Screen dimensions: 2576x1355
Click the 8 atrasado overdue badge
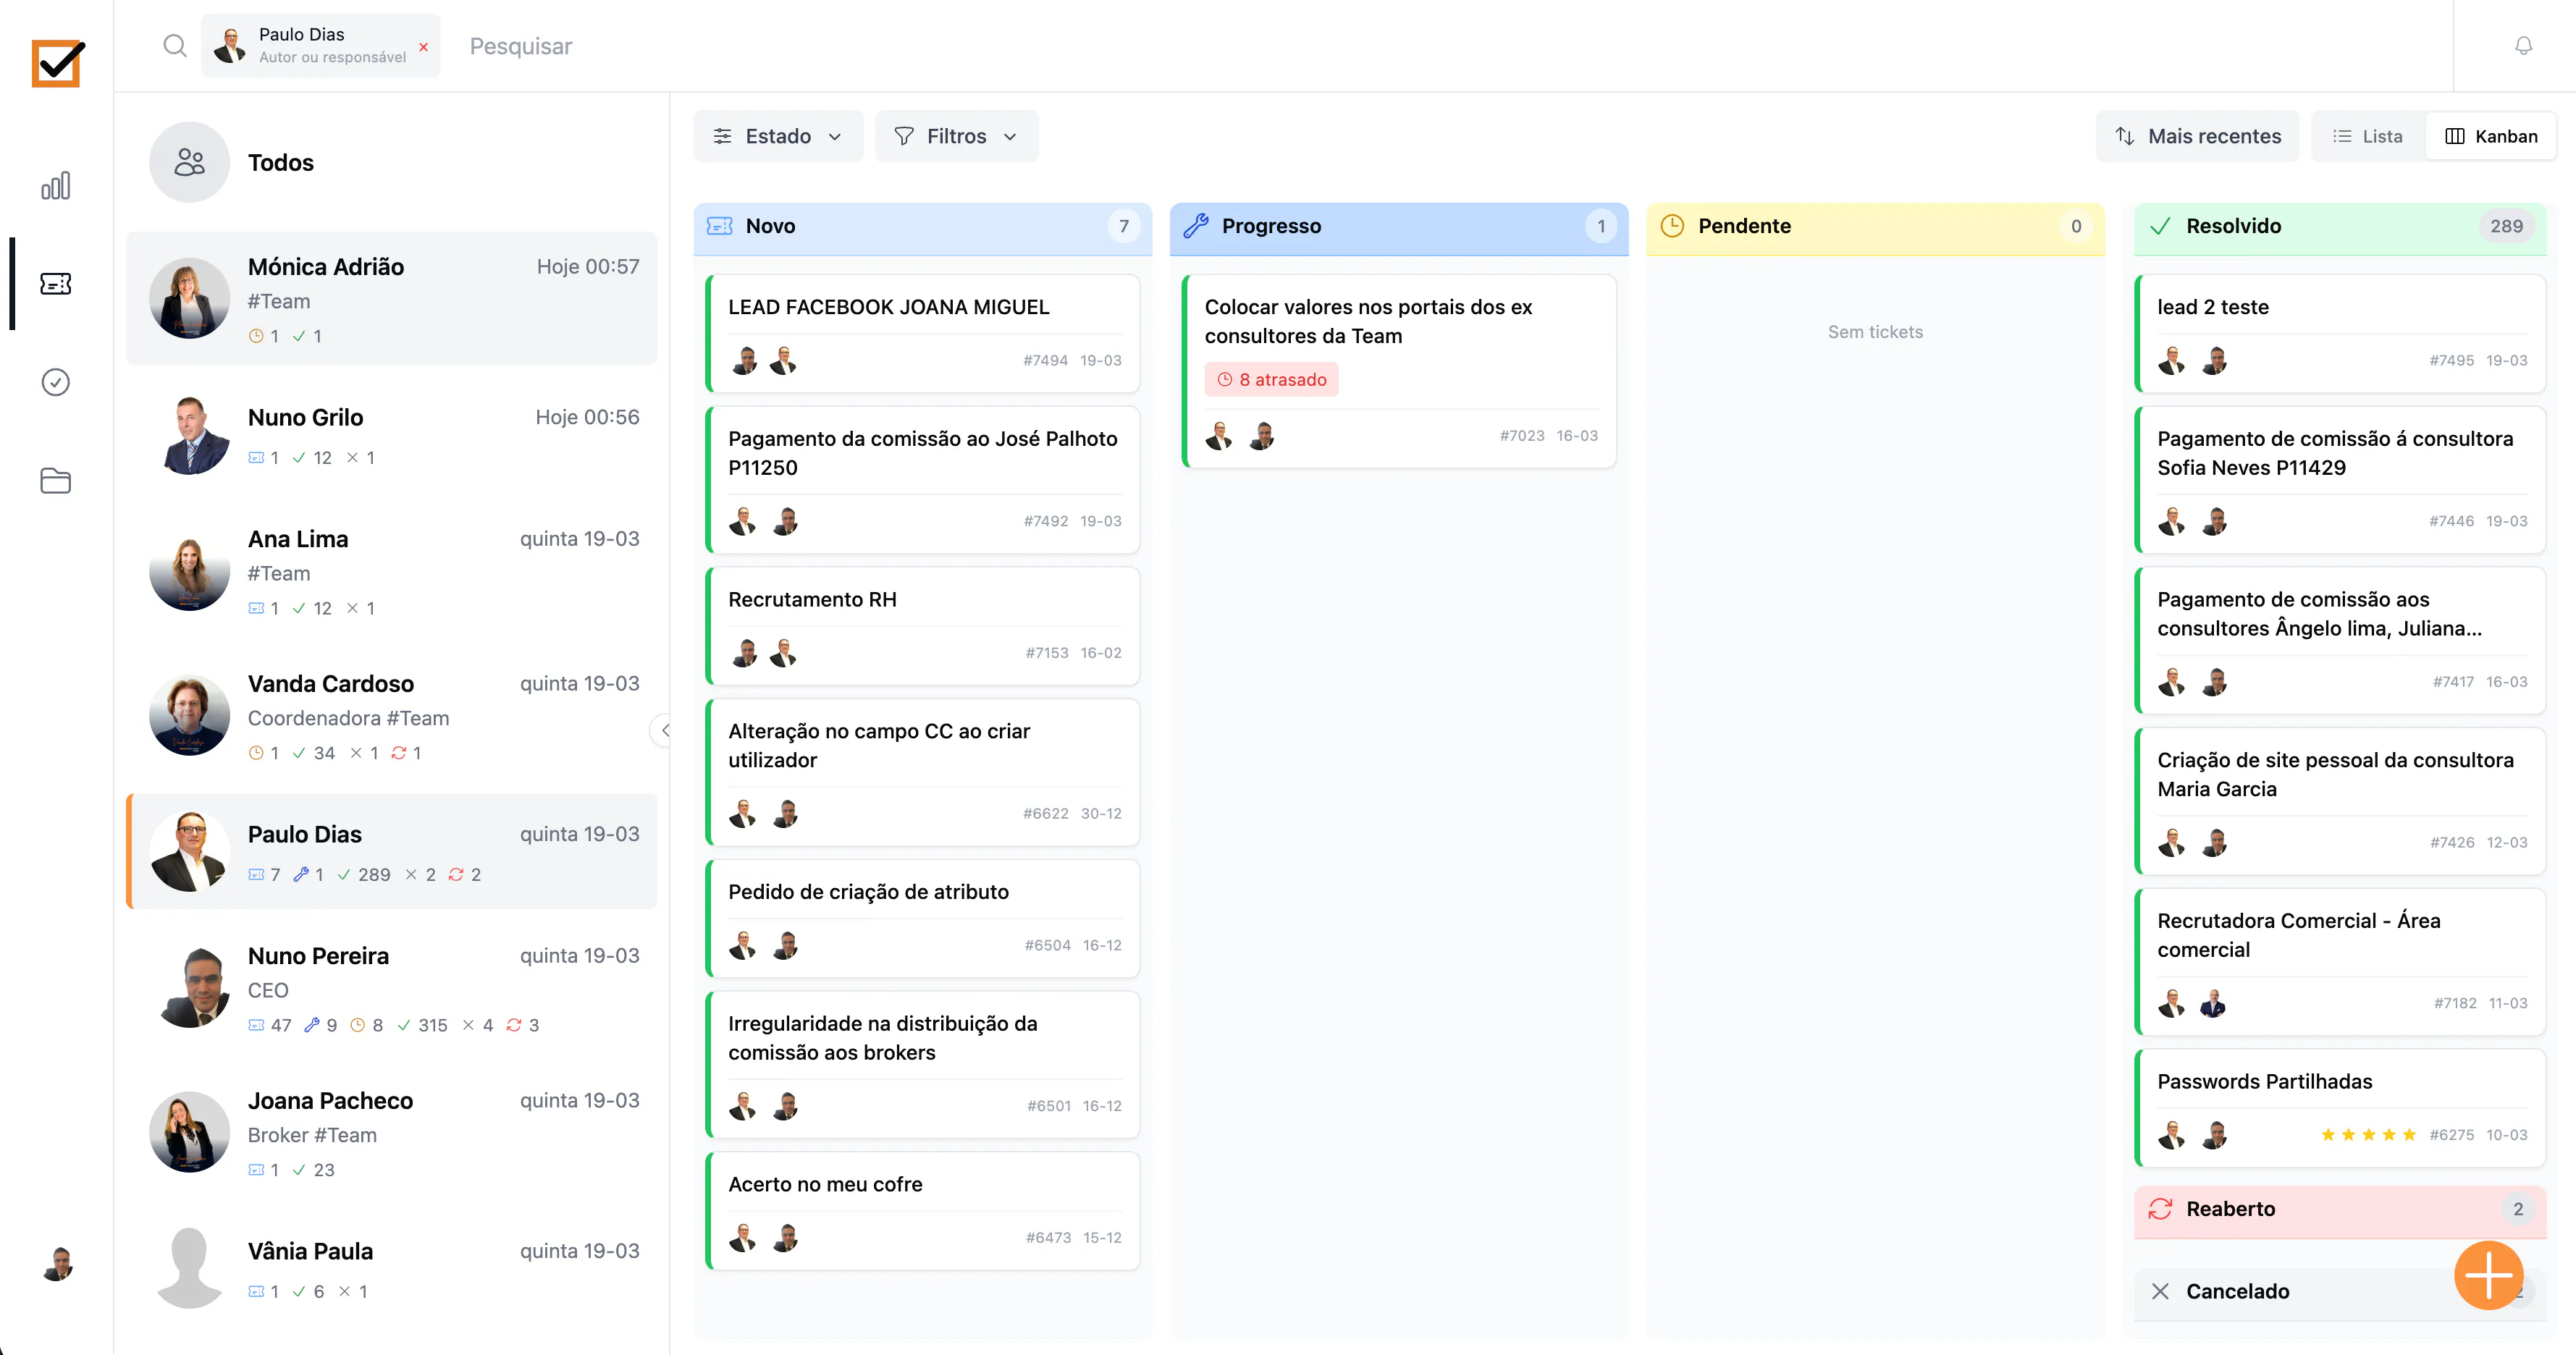[1271, 379]
